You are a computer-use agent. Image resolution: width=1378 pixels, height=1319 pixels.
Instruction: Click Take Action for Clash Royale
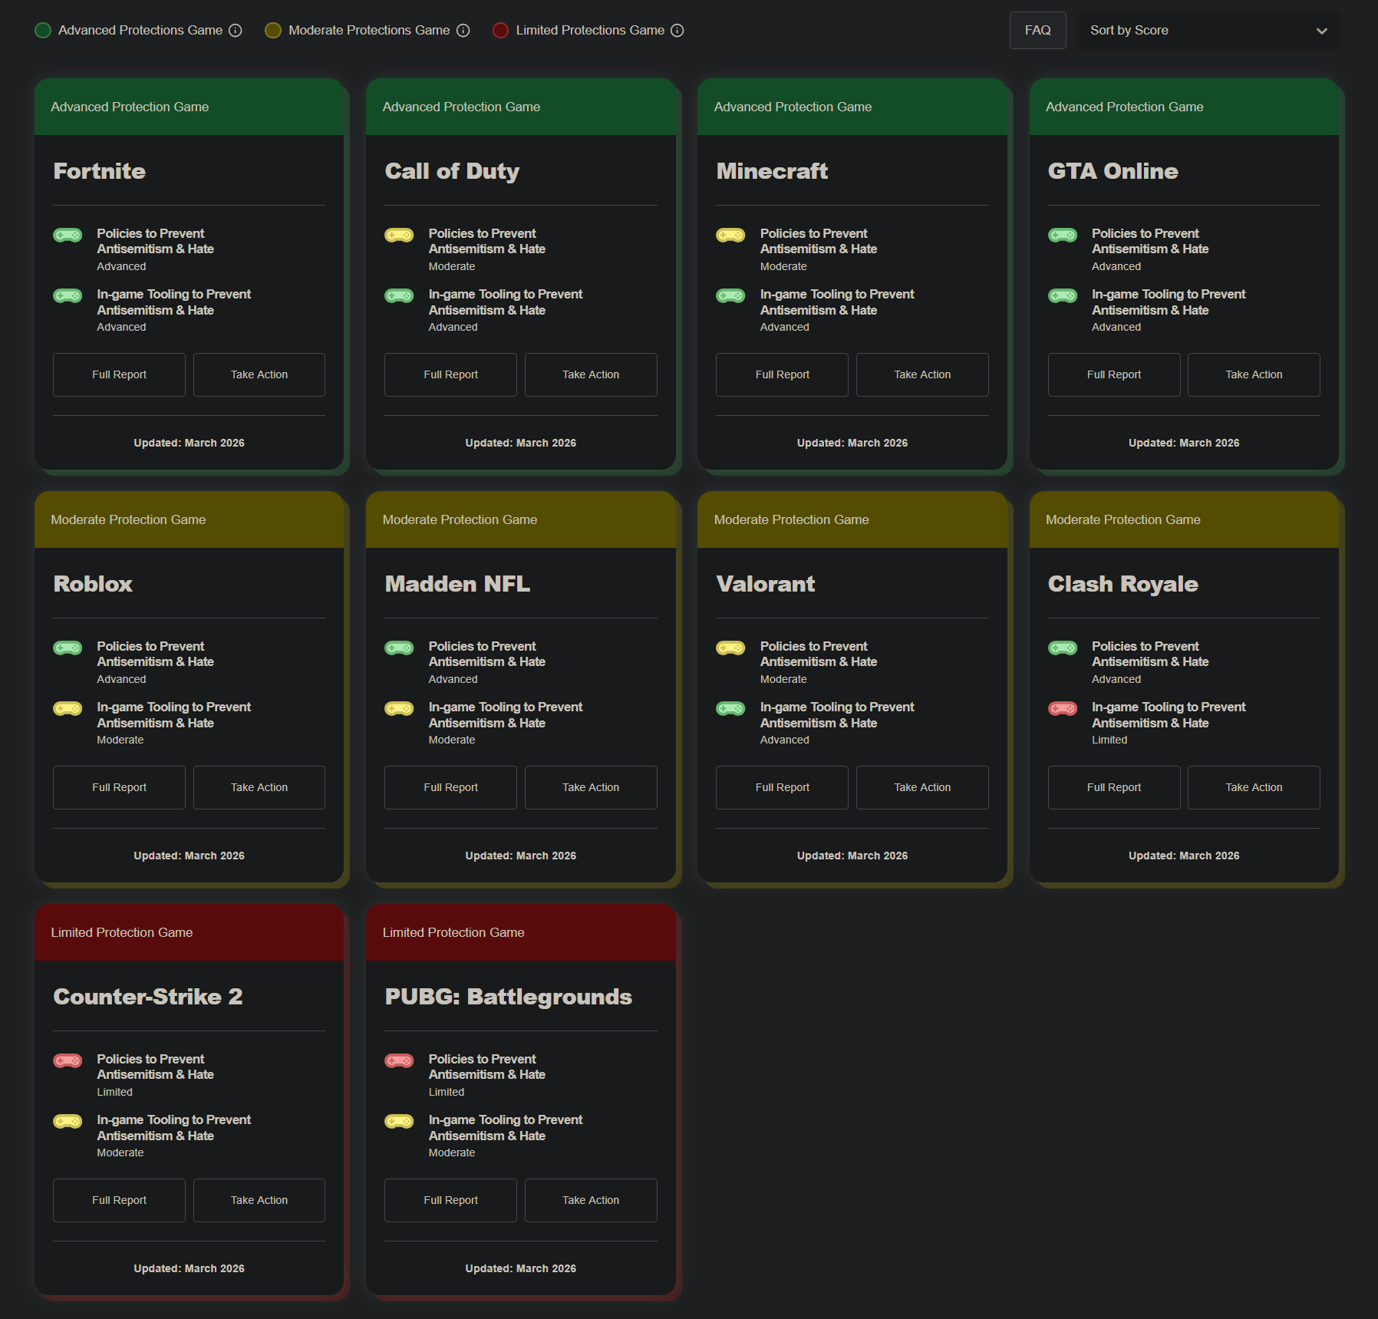pyautogui.click(x=1254, y=787)
